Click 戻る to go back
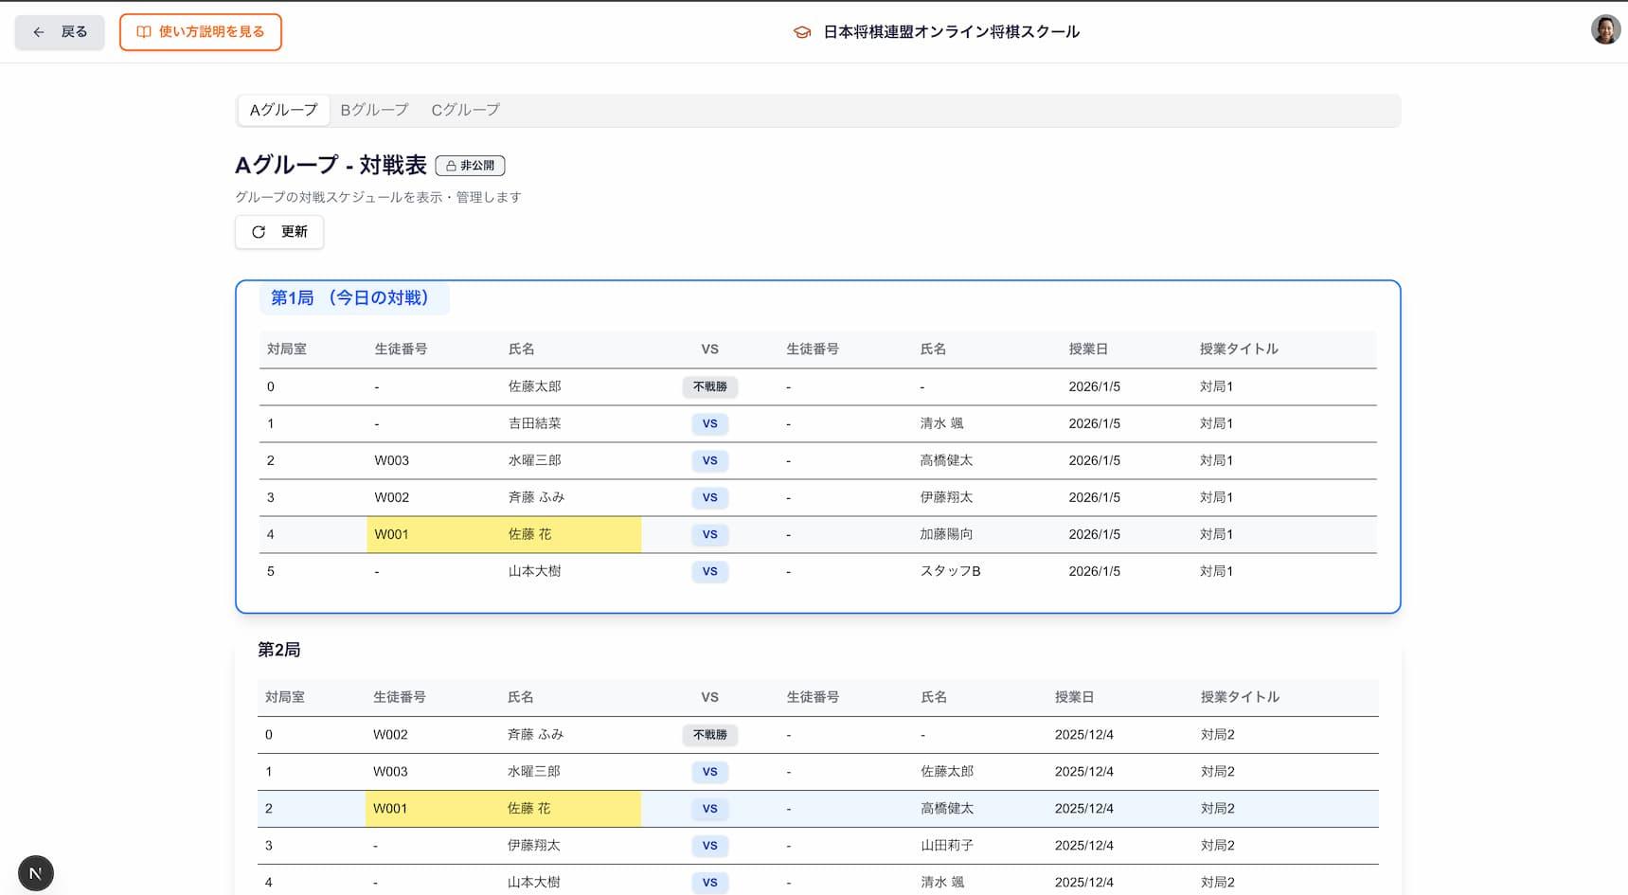Image resolution: width=1628 pixels, height=895 pixels. tap(59, 31)
